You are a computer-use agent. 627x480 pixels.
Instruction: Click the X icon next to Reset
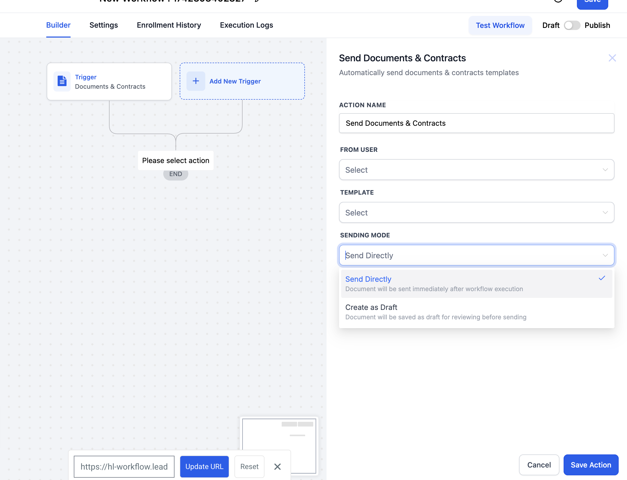click(277, 467)
